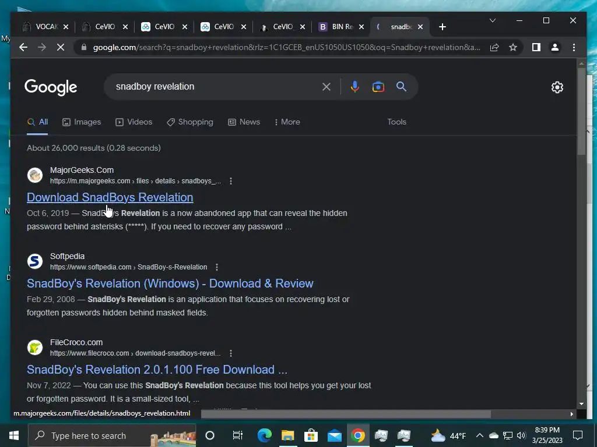Switch to Videos results

pyautogui.click(x=134, y=122)
